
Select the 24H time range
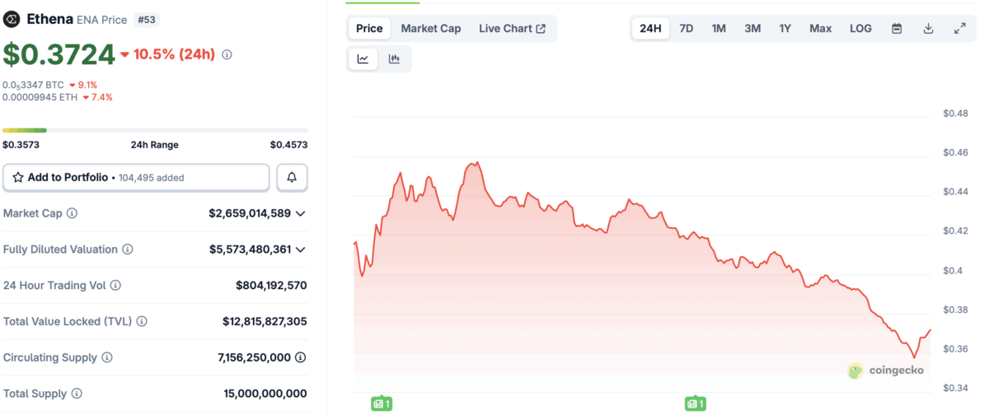650,29
